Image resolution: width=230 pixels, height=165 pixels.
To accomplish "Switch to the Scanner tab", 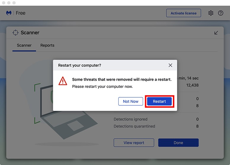I will pos(24,45).
